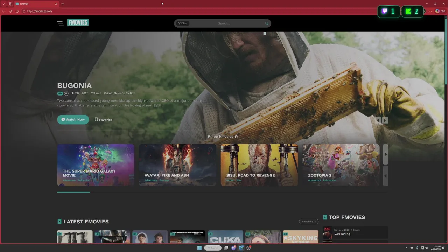Click the volume icon in tray
Image resolution: width=448 pixels, height=252 pixels.
pos(427,248)
